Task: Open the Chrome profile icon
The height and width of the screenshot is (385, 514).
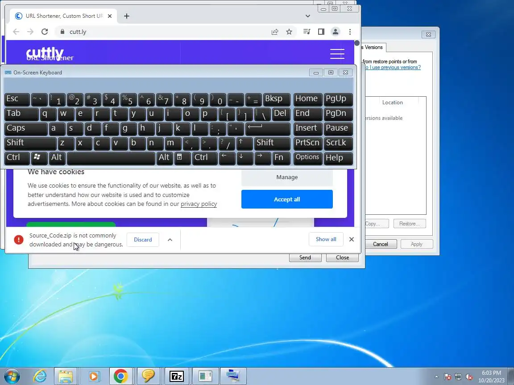Action: (x=336, y=32)
